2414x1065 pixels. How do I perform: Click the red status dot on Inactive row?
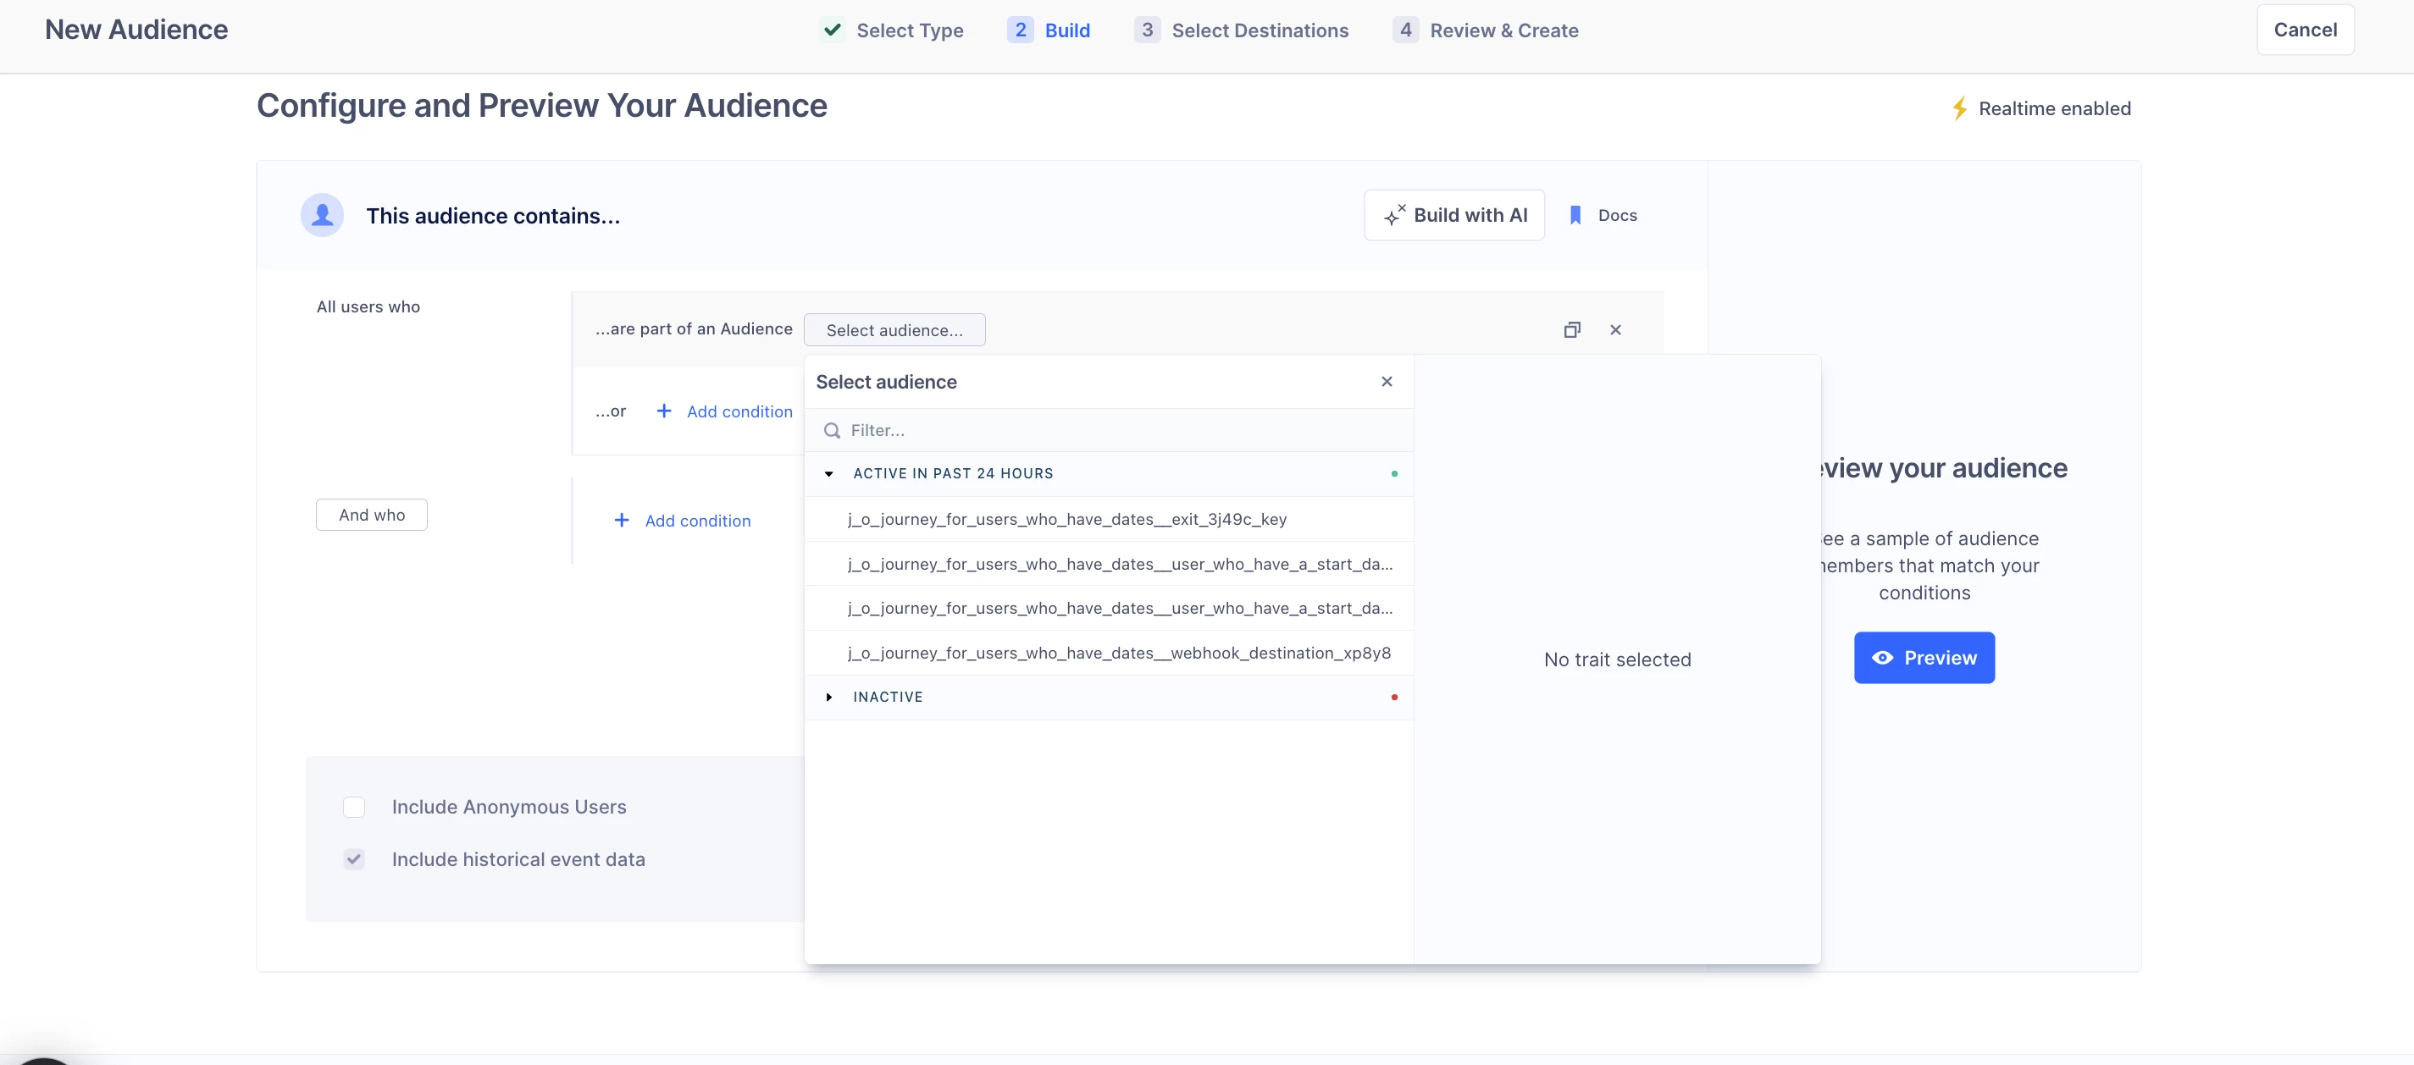coord(1394,697)
